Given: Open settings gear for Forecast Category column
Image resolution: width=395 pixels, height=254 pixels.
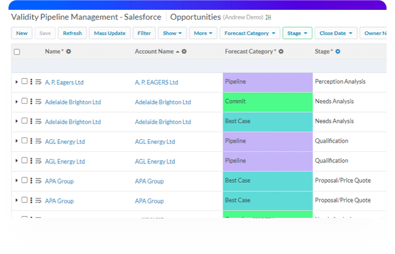Looking at the screenshot, I should tap(281, 52).
